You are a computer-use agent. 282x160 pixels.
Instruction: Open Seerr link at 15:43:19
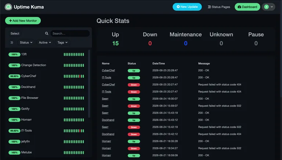105,113
